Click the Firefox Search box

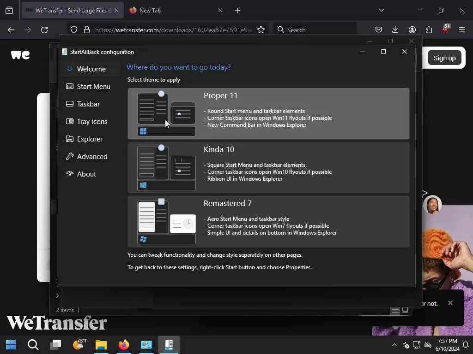coord(315,29)
